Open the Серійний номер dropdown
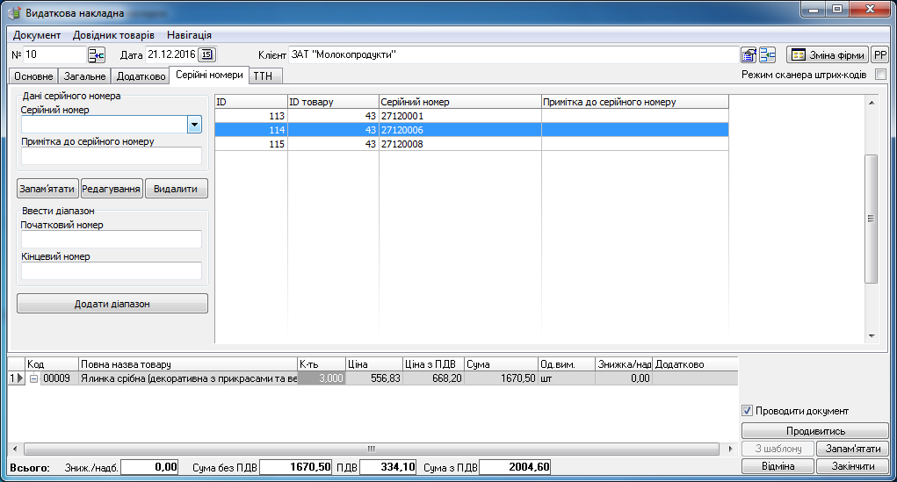The image size is (897, 482). tap(194, 125)
